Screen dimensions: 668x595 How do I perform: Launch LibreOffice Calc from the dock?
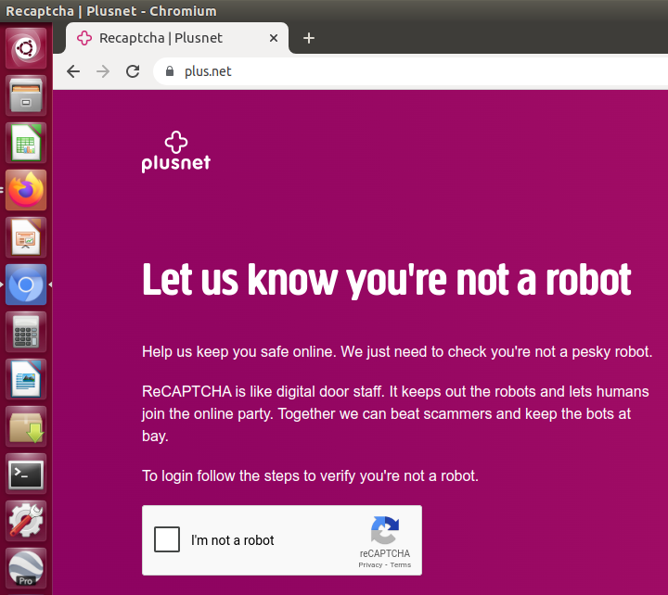pos(26,143)
